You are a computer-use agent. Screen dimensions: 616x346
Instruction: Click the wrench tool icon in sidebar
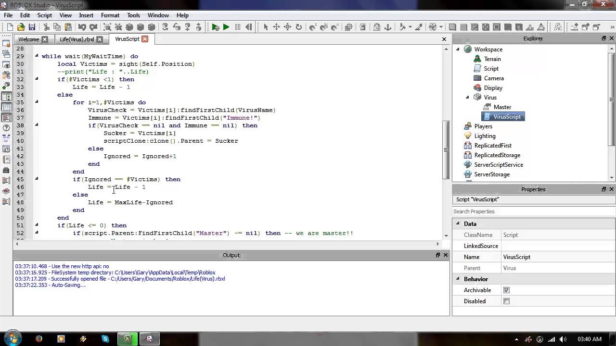coord(6,75)
